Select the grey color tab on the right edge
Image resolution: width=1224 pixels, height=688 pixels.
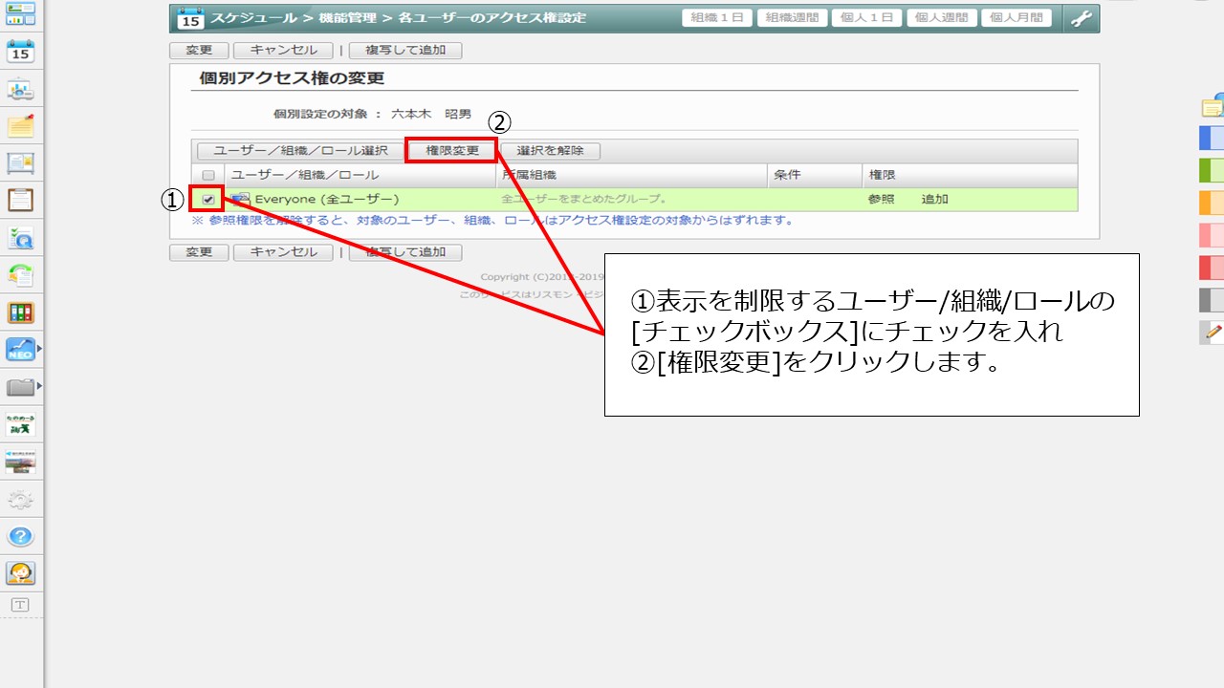[1212, 300]
